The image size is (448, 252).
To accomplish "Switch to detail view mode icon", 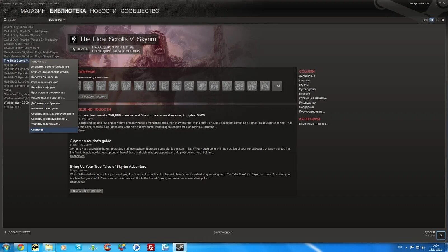I will (431, 20).
